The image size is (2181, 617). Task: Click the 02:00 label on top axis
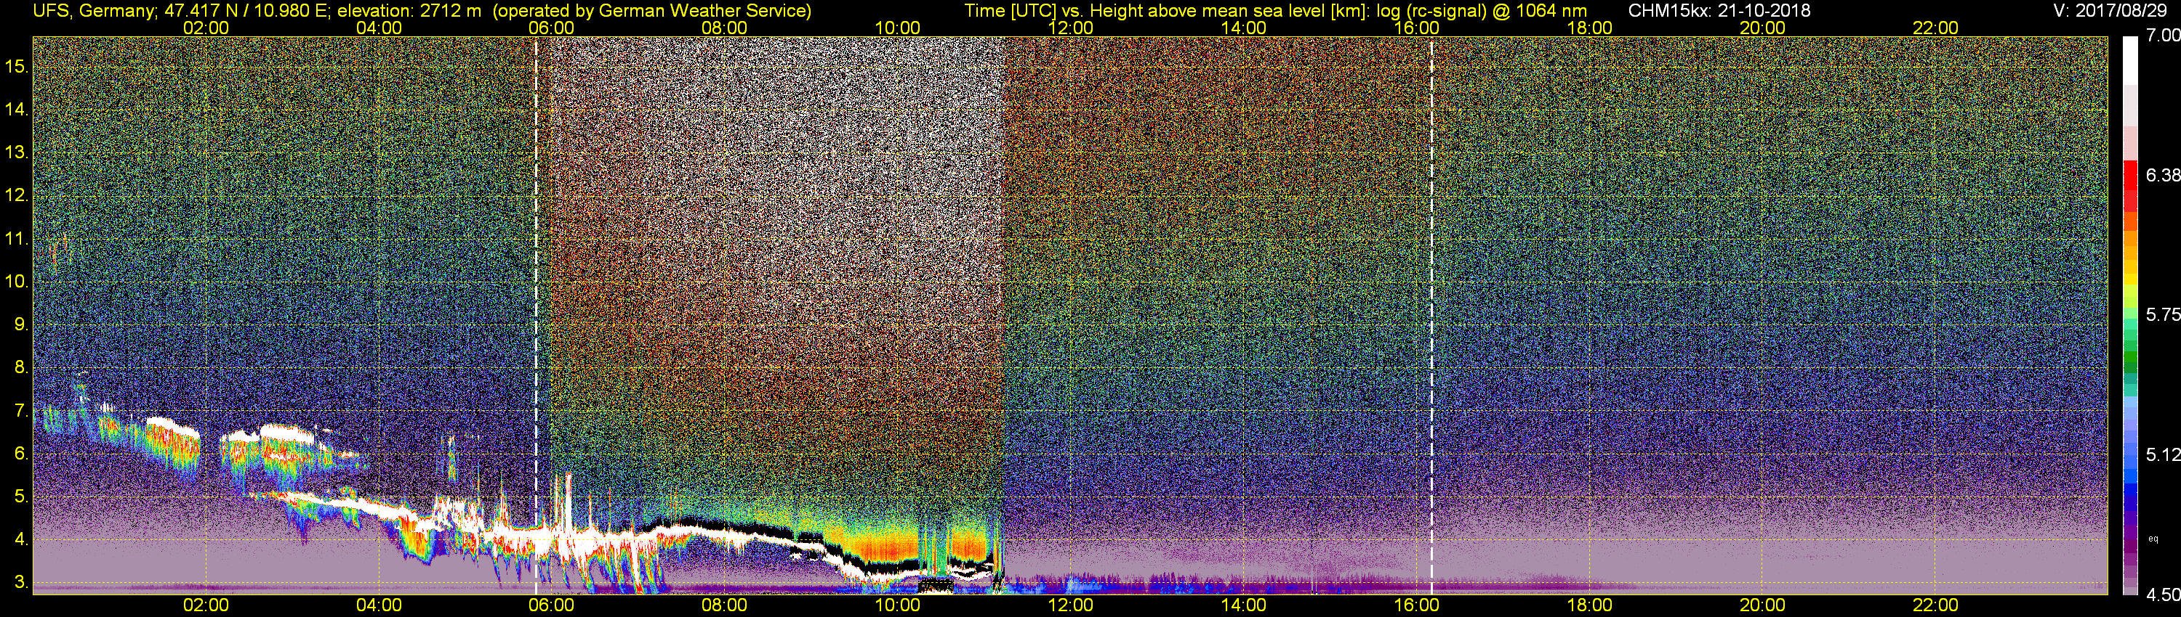206,28
